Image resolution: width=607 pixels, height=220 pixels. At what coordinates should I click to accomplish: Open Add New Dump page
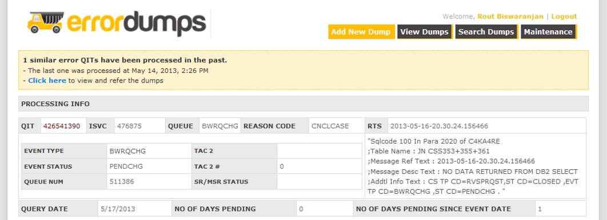click(361, 32)
